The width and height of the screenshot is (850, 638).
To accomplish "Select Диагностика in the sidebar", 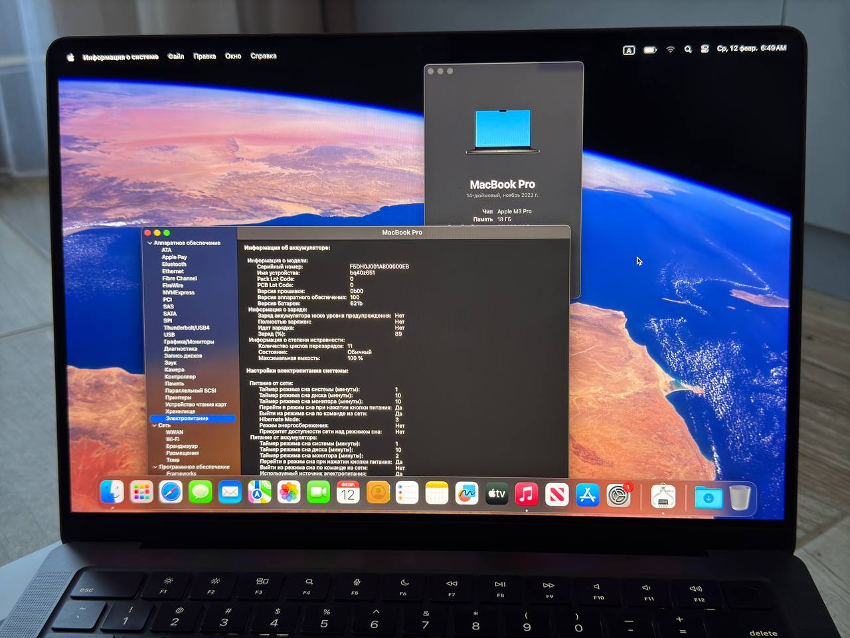I will (181, 349).
